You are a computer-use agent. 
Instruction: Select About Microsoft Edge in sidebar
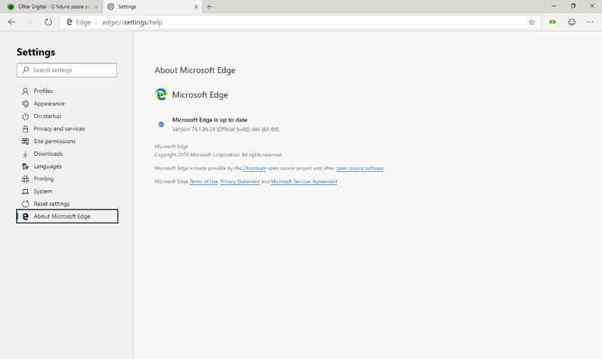67,216
